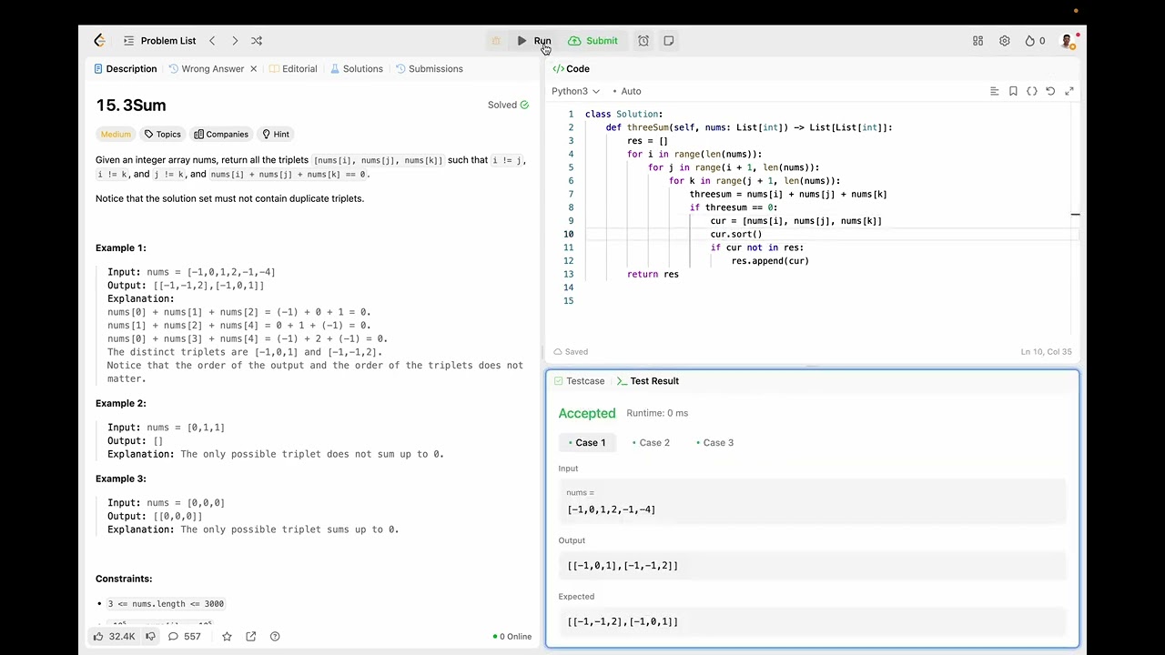
Task: Click the 0 Online indicator
Action: (512, 636)
